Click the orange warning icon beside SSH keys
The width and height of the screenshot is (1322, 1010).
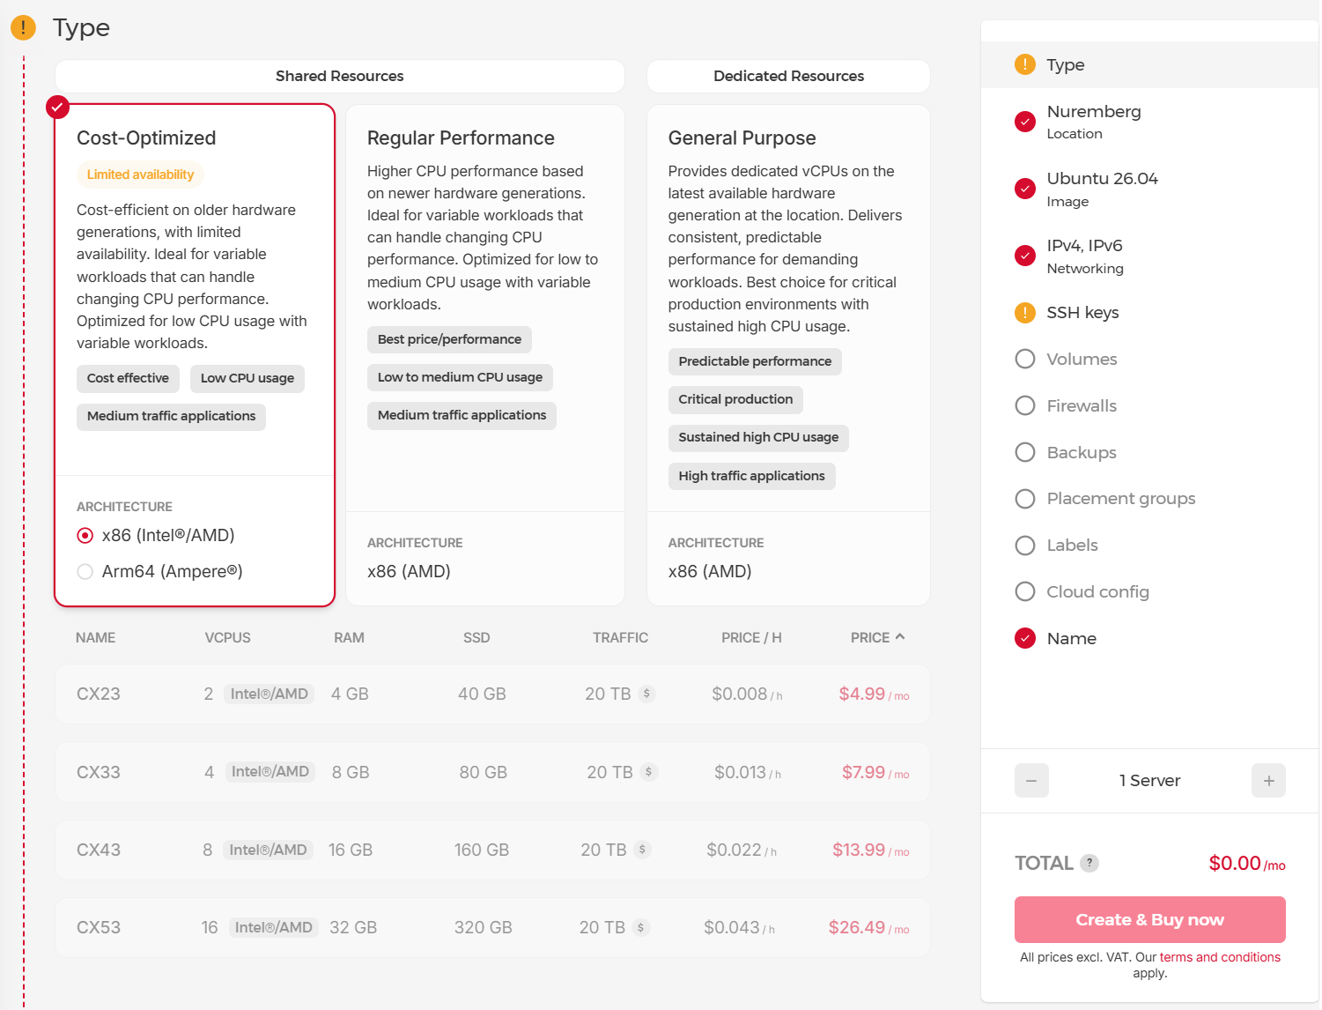click(1025, 313)
